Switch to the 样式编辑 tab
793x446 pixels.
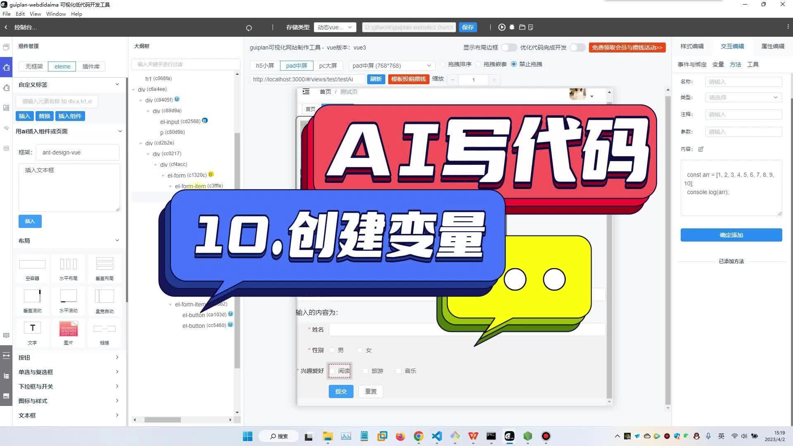coord(692,46)
